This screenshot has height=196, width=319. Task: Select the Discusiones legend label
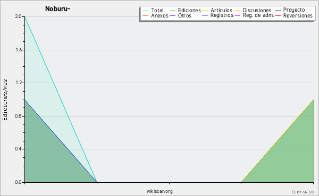coord(257,10)
